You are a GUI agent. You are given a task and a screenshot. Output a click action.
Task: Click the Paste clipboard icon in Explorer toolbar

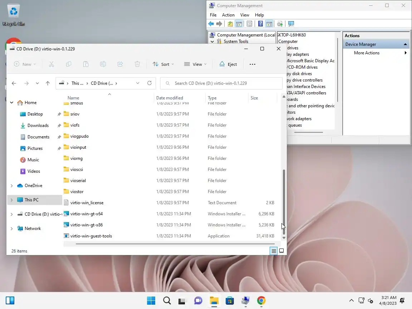click(x=86, y=64)
